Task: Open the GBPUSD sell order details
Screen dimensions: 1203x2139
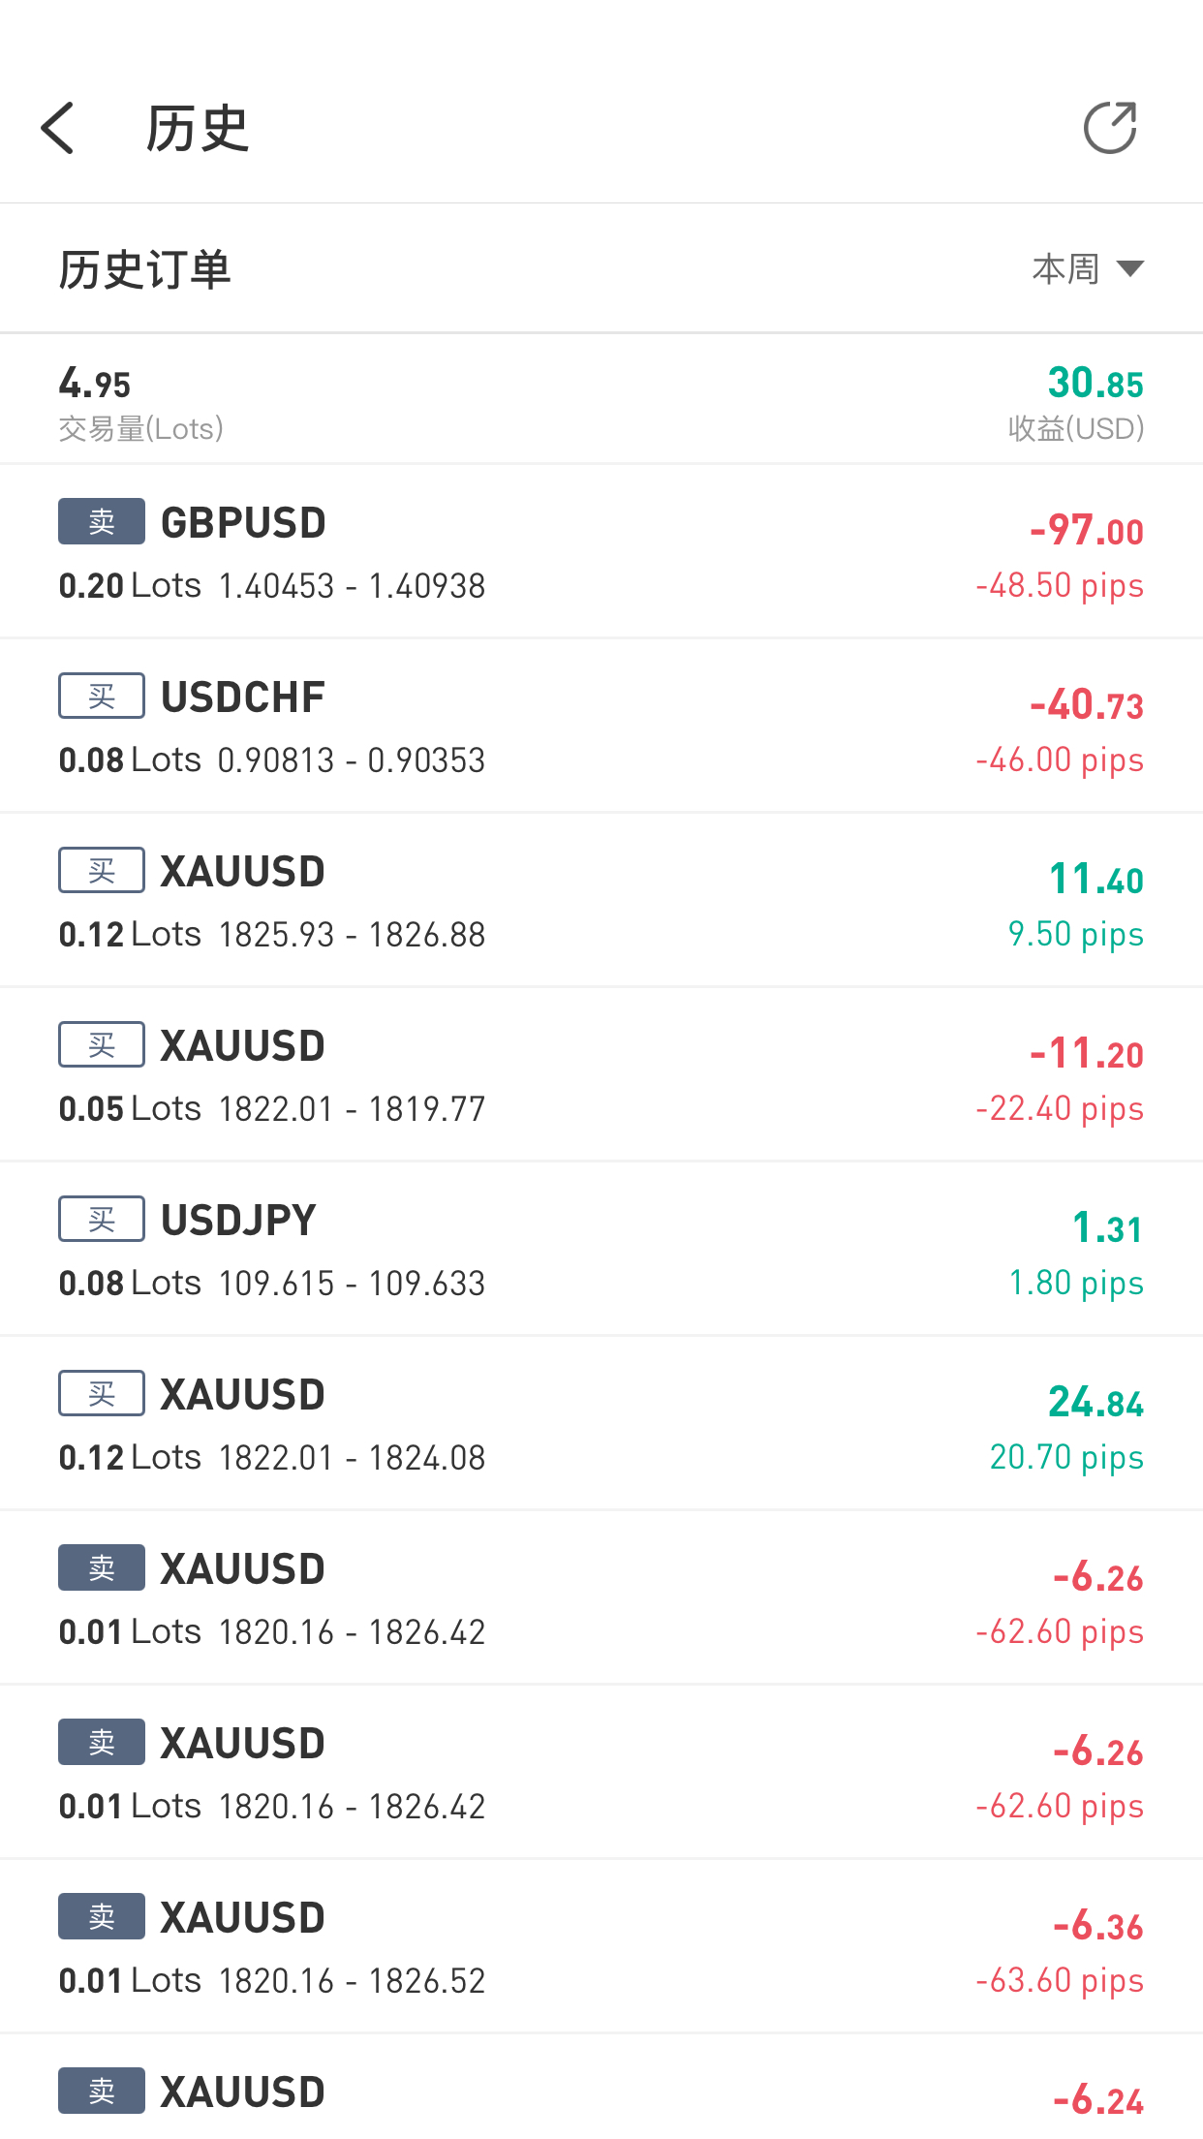Action: (x=601, y=551)
